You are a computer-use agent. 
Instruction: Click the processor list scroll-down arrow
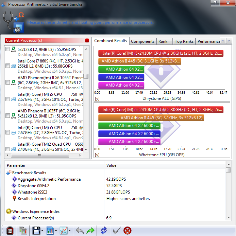pyautogui.click(x=86, y=150)
